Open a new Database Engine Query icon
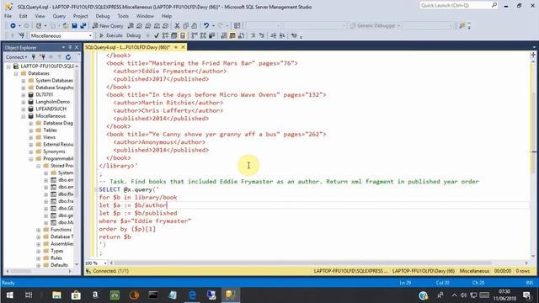Screen dimensions: 539x303 pos(131,25)
